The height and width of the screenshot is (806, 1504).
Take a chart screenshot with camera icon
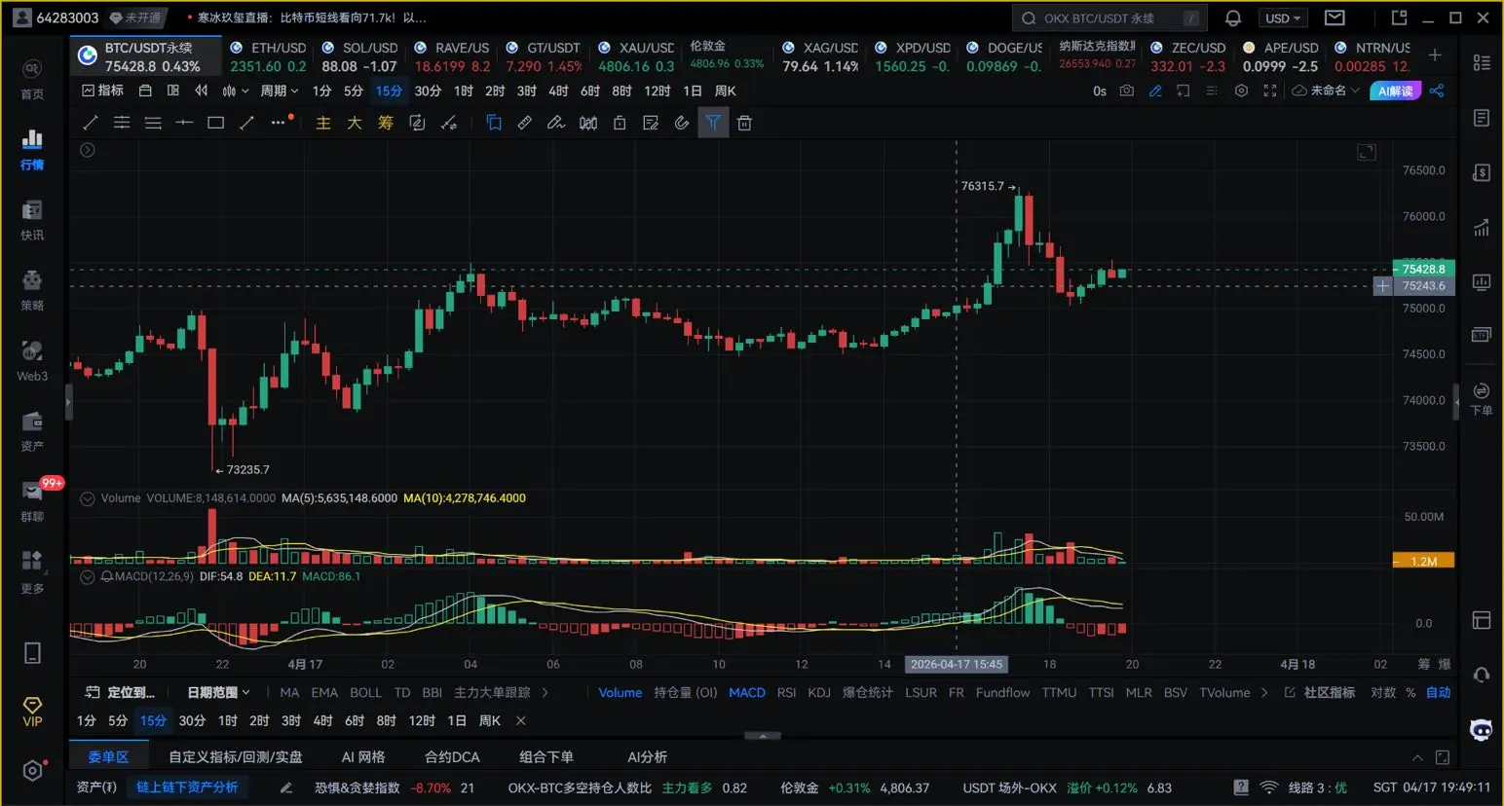(x=1127, y=91)
